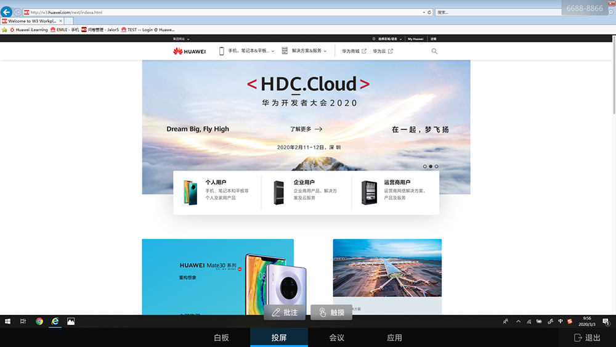The image size is (616, 347).
Task: Open browser settings gear icon
Action: [611, 12]
